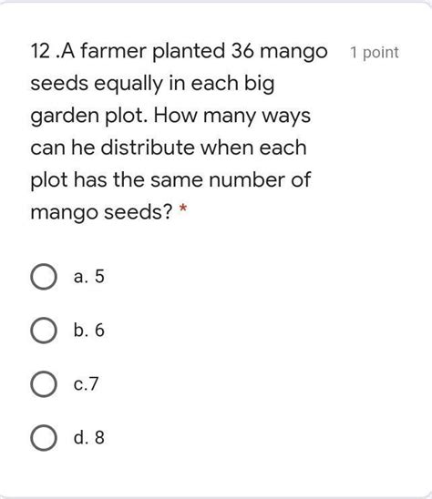Click the word 'planted' in the first line
The image size is (432, 499).
189,52
